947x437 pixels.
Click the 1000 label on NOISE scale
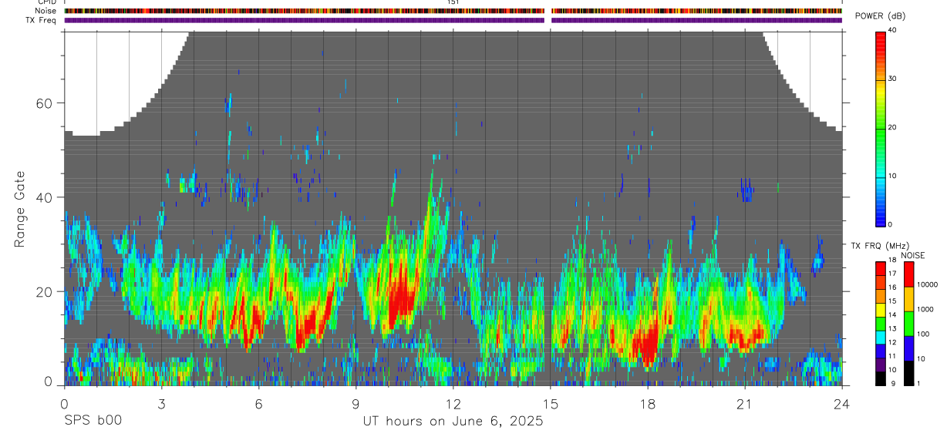click(x=927, y=309)
